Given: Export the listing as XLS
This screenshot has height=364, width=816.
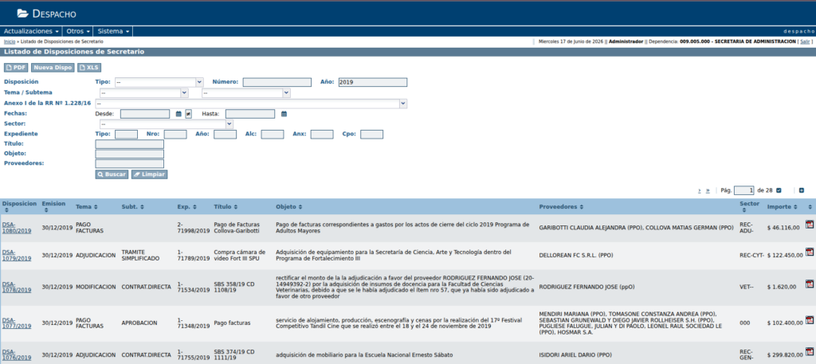Looking at the screenshot, I should (89, 68).
